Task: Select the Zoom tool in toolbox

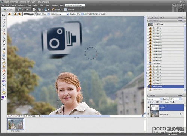Action: (4, 19)
